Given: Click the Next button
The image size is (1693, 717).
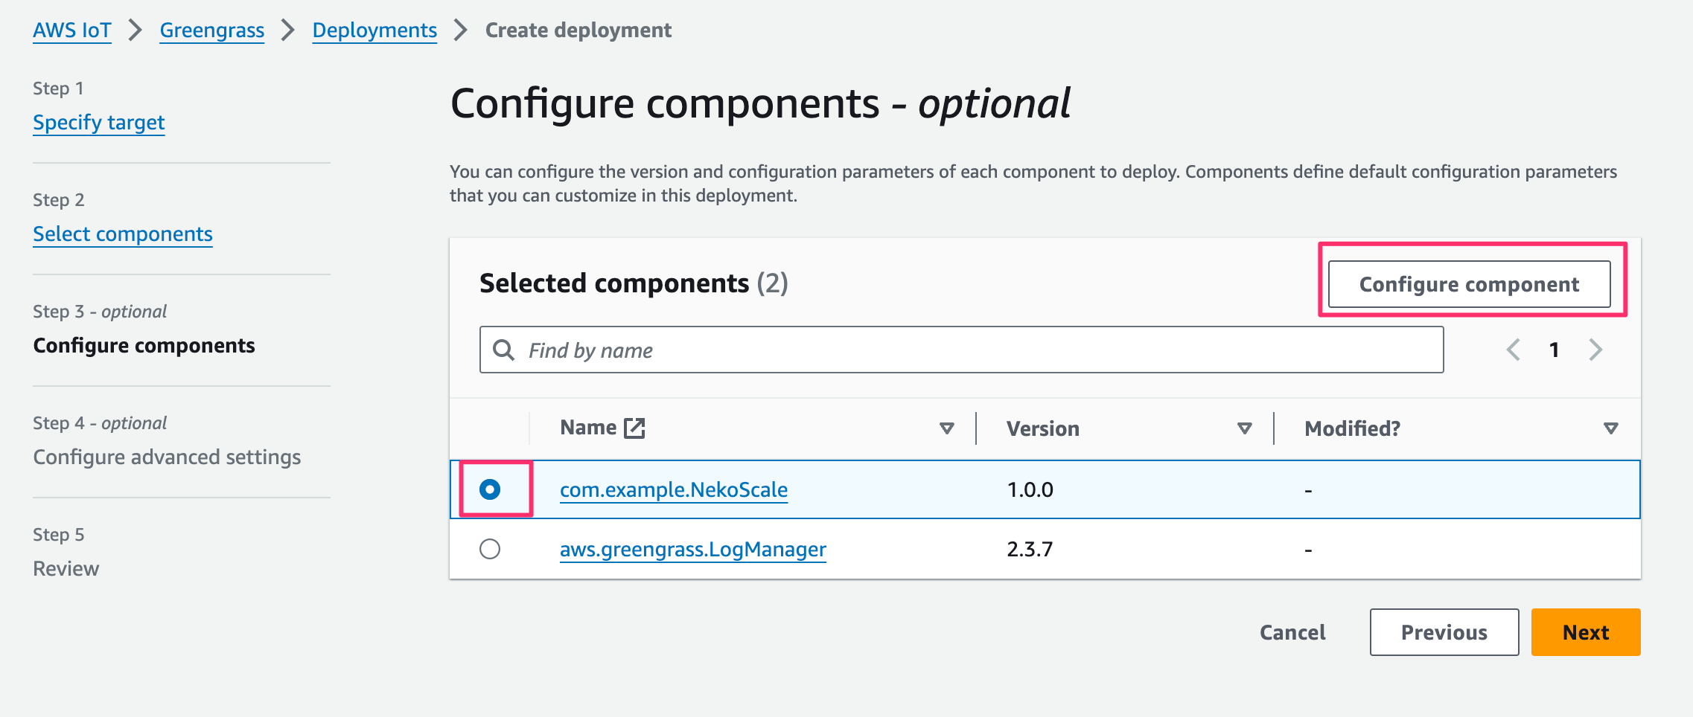Looking at the screenshot, I should (1586, 632).
